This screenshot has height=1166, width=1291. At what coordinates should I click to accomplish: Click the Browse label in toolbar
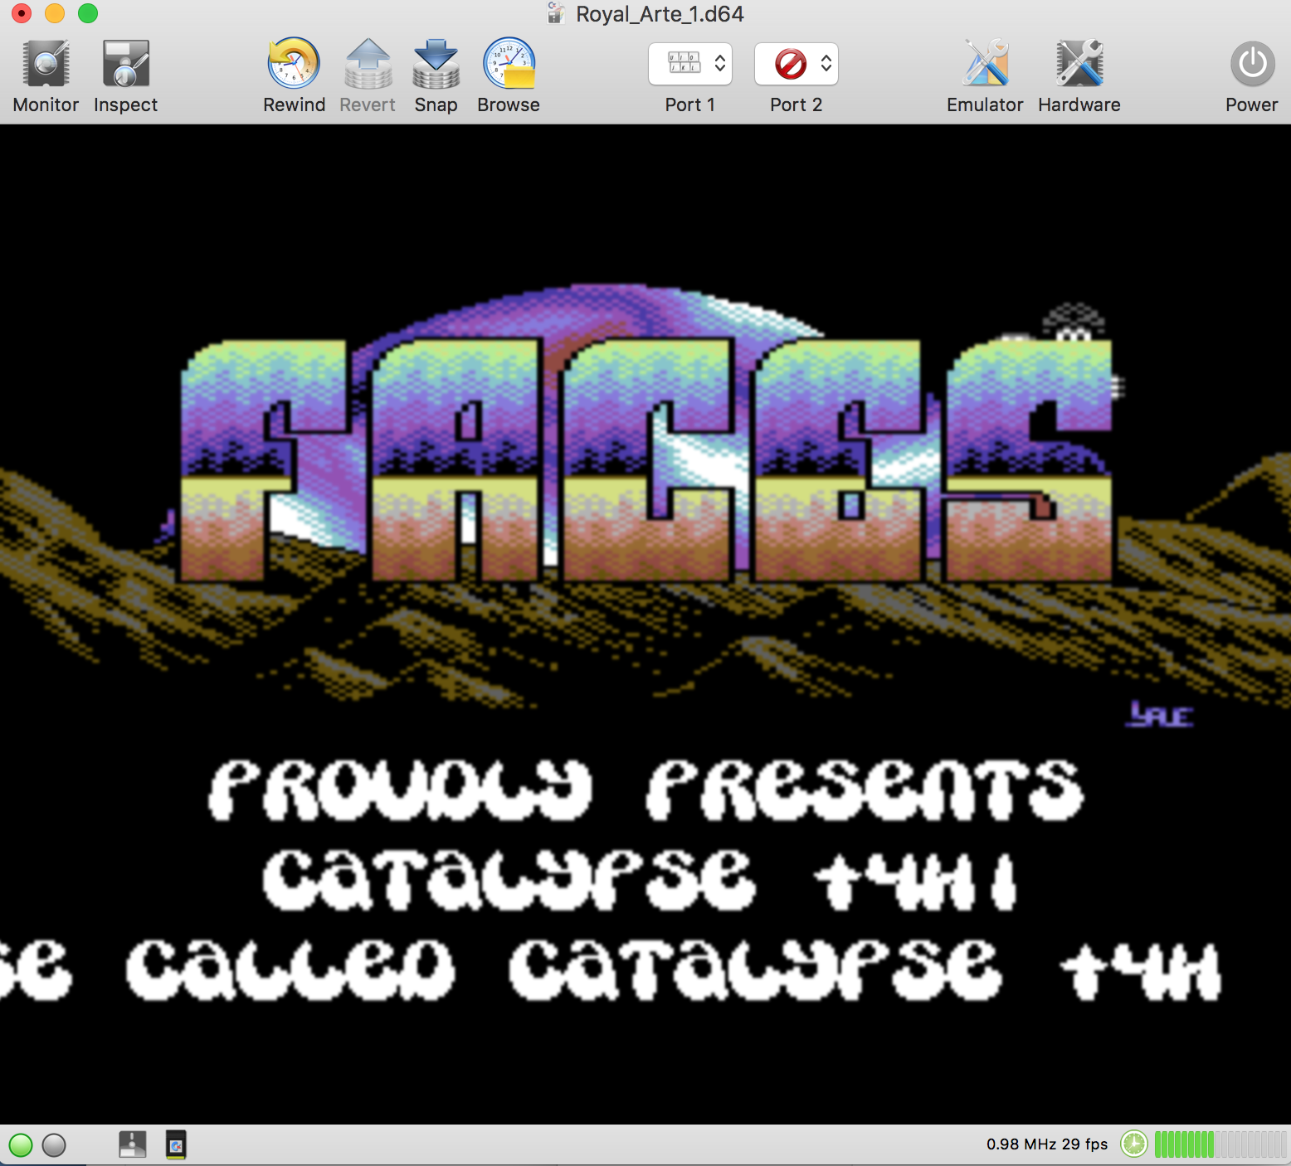[509, 104]
